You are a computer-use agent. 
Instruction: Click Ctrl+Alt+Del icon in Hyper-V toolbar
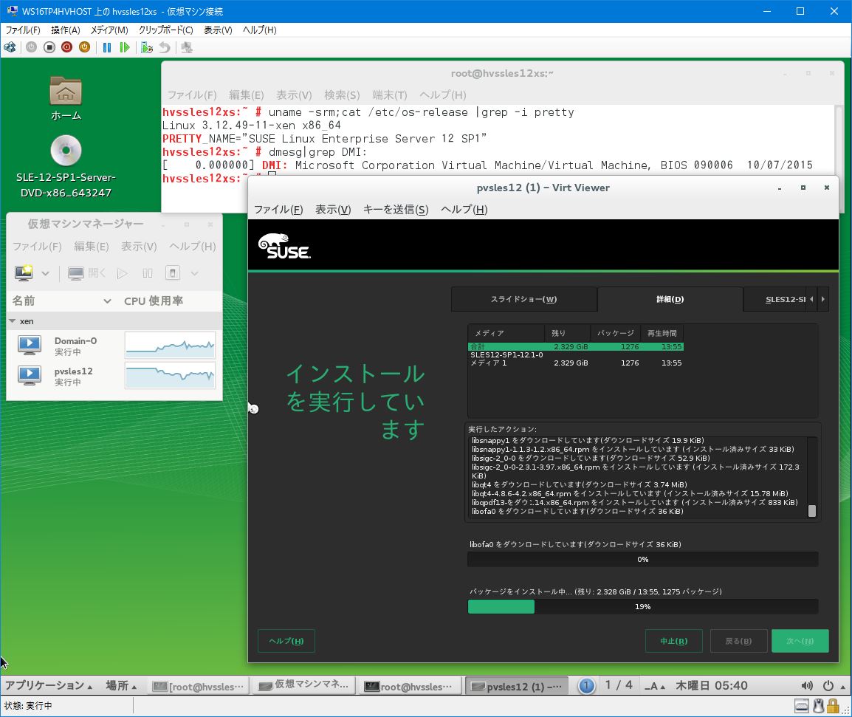tap(10, 47)
